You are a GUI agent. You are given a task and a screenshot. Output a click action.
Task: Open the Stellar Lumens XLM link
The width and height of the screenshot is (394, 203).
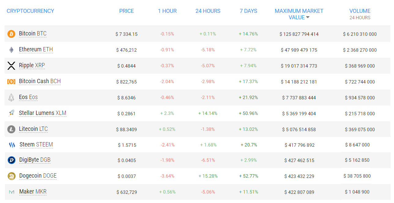pos(43,113)
